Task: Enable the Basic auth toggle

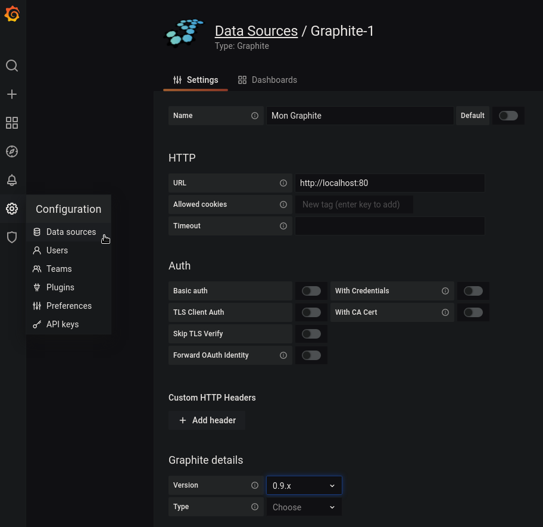Action: coord(311,291)
